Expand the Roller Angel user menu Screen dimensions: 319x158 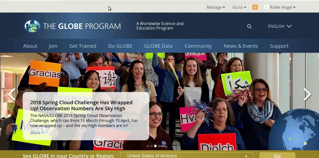click(283, 7)
